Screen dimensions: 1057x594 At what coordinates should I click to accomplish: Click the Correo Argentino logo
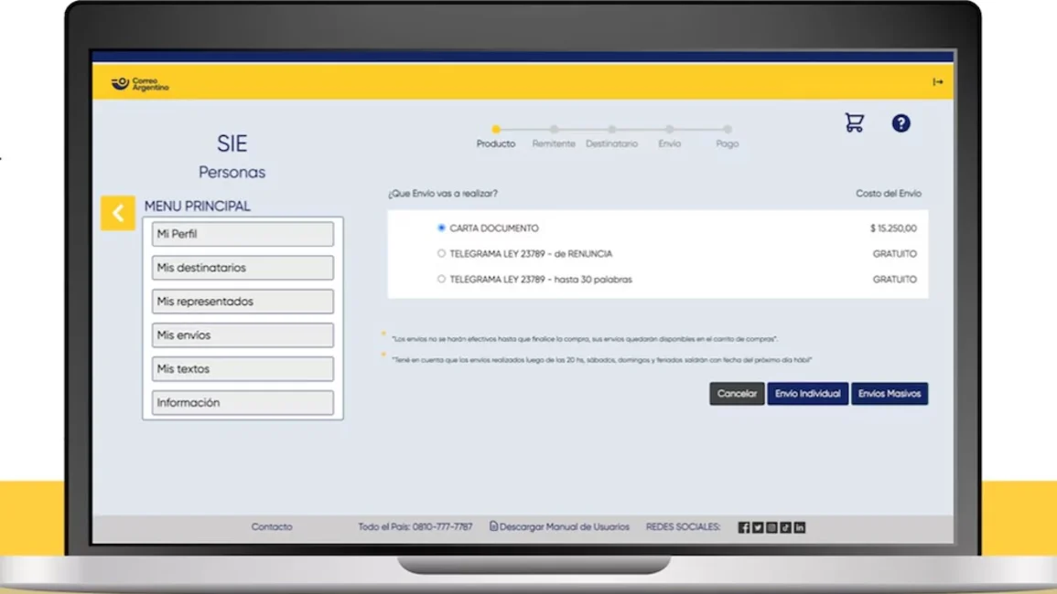(x=140, y=84)
